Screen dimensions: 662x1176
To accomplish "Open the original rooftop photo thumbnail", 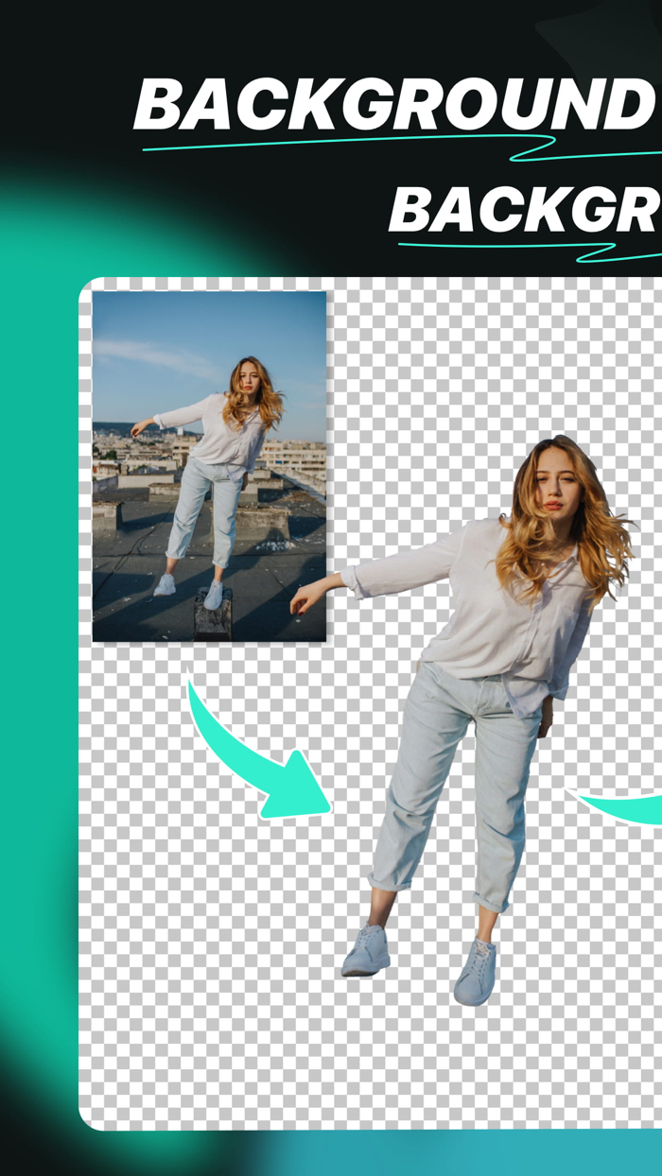I will (x=209, y=466).
